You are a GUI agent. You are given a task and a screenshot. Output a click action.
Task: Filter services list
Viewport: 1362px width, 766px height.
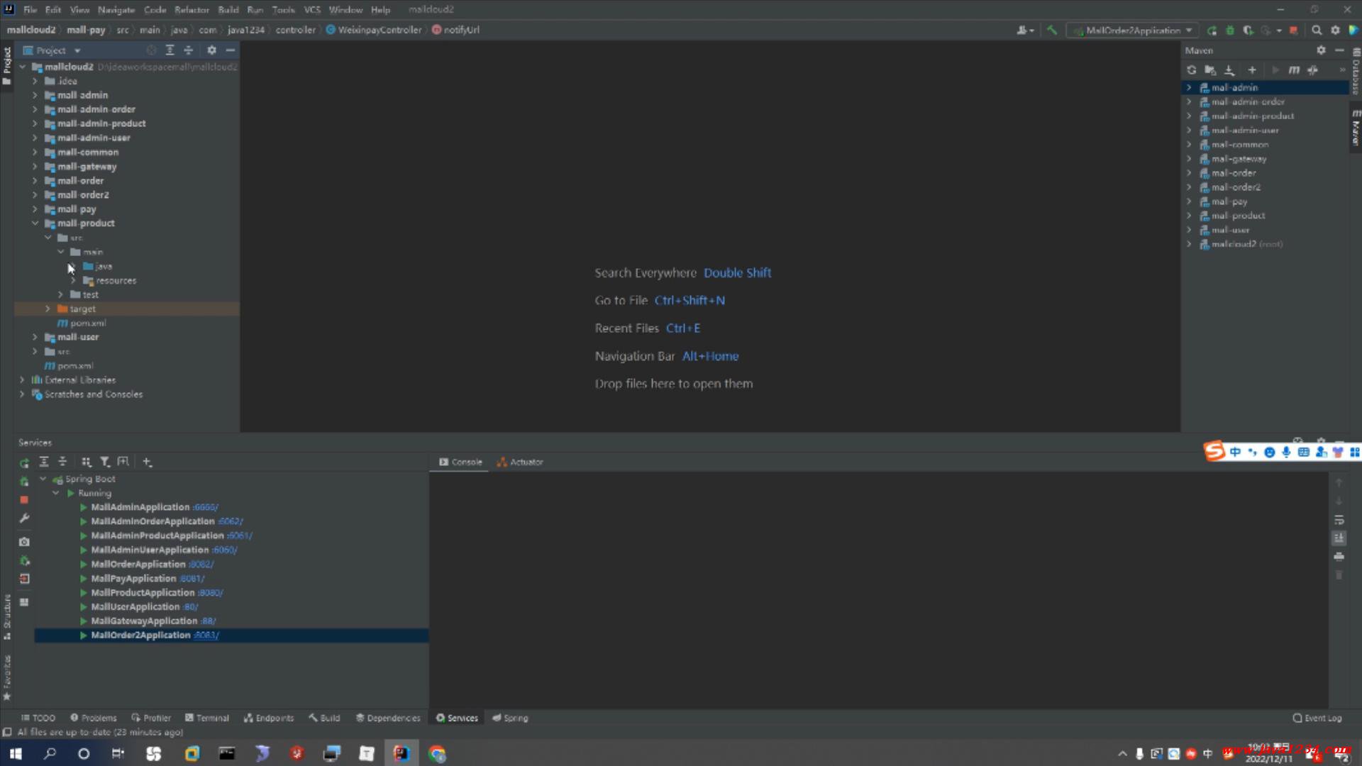pyautogui.click(x=104, y=462)
